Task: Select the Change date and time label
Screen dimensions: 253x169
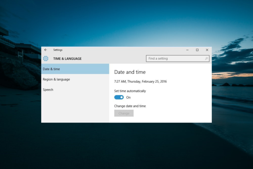Action: point(130,106)
